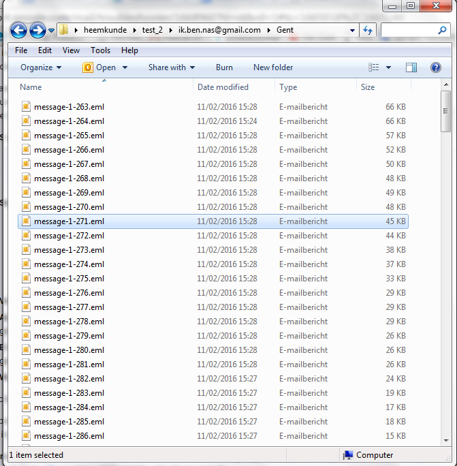Click the help question mark icon
The image size is (457, 466).
pyautogui.click(x=436, y=67)
